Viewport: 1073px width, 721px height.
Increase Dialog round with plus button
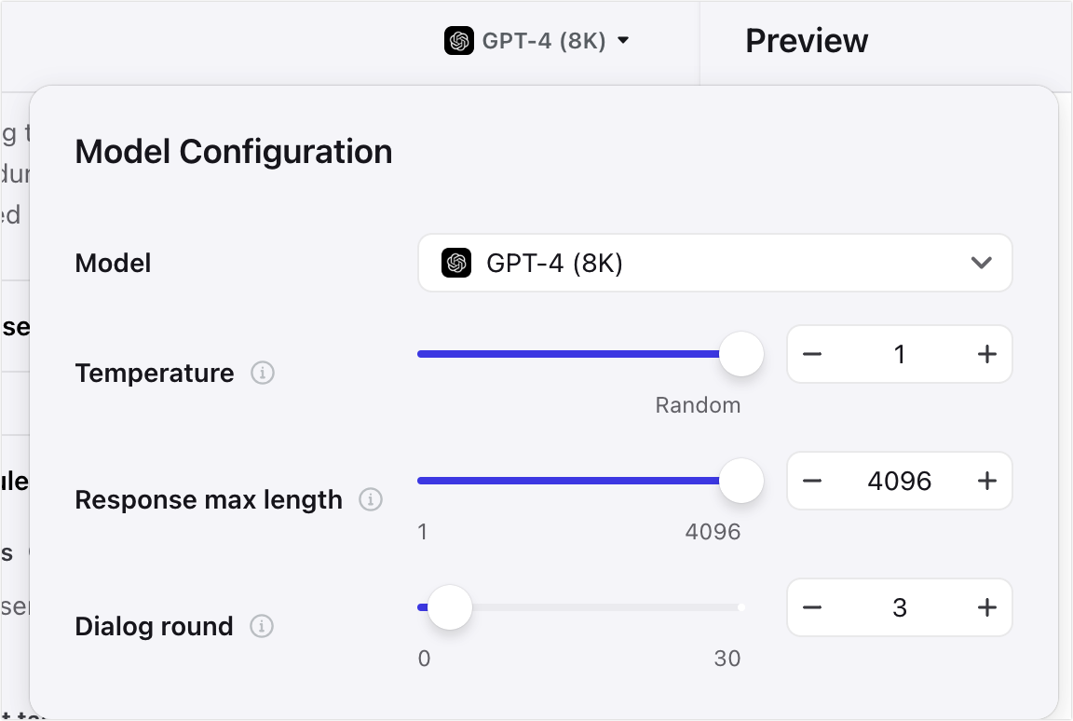pyautogui.click(x=986, y=607)
